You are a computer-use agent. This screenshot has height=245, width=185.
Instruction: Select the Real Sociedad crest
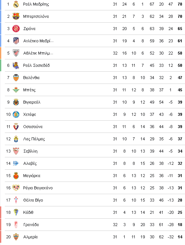click(x=16, y=65)
